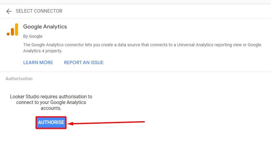This screenshot has width=271, height=150.
Task: Click the Authorisation section label
Action: [x=19, y=79]
